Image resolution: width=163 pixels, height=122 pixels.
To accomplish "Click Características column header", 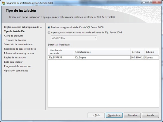I will click(x=102, y=52).
